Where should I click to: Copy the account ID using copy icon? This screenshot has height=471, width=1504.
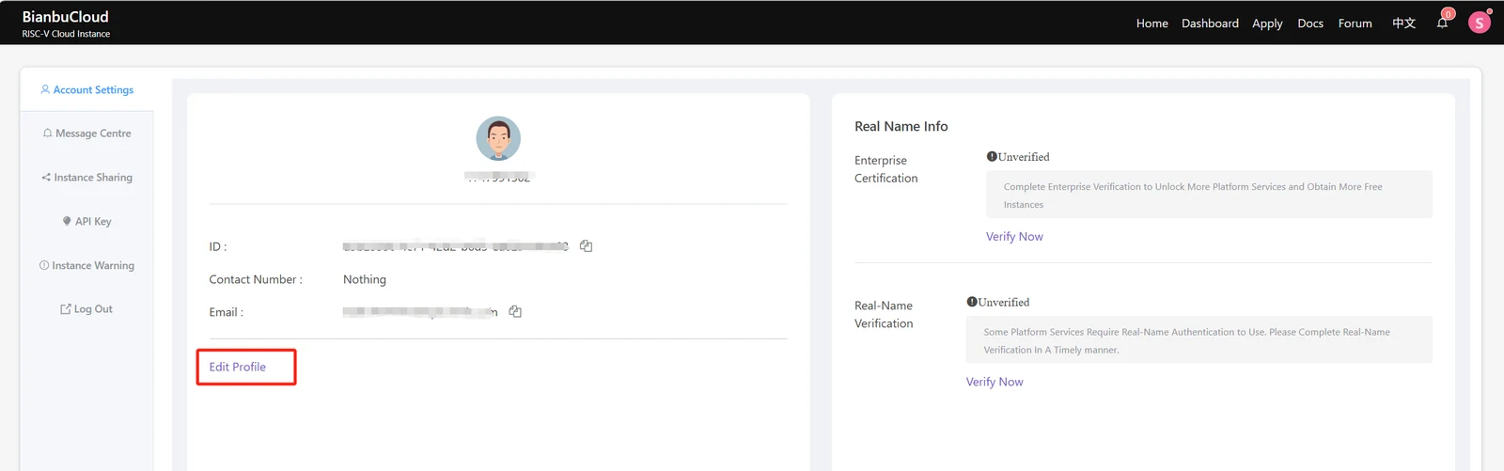point(586,246)
